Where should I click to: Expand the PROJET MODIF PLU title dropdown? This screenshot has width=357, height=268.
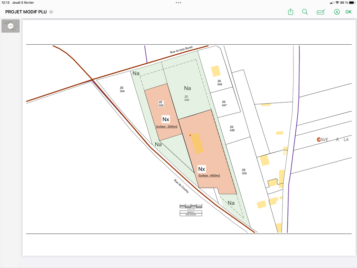pos(51,12)
